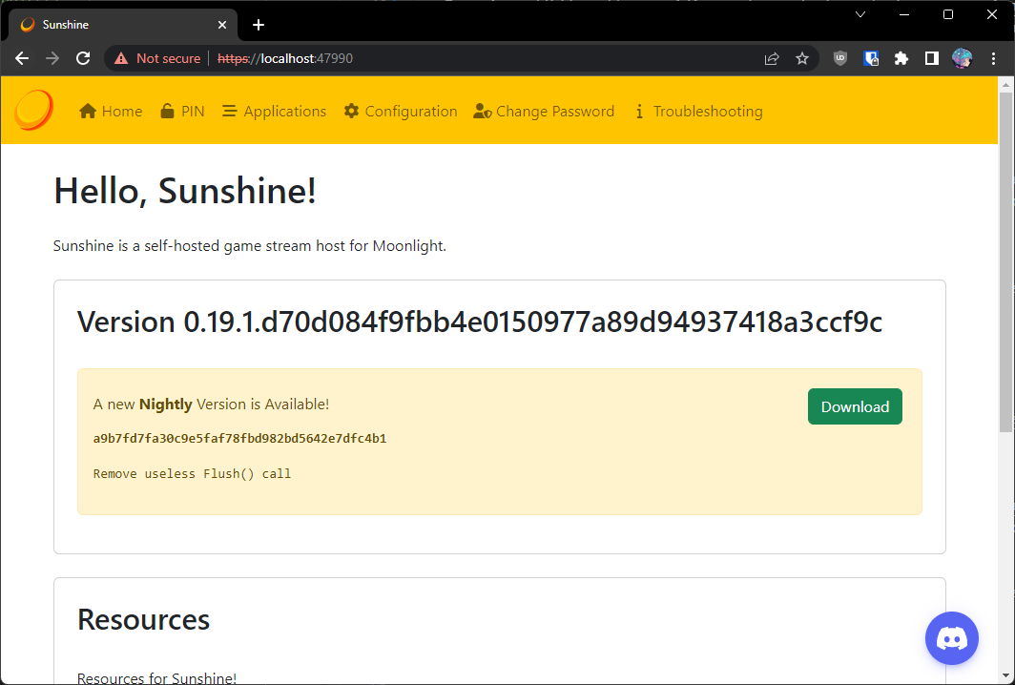Reload the Sunshine page
Screen dimensions: 1015x685
click(83, 58)
